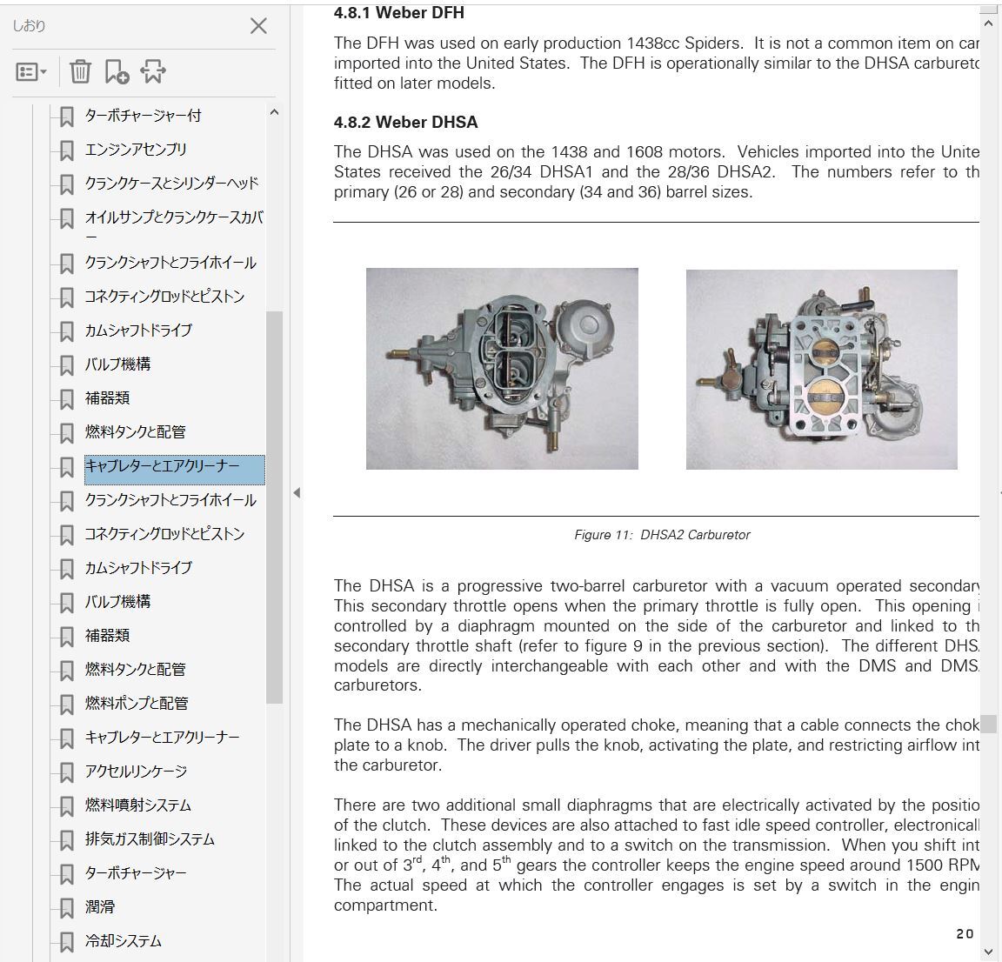Screen dimensions: 1002x962
Task: Click the document vertical scrollbar thumb
Action: [x=989, y=724]
